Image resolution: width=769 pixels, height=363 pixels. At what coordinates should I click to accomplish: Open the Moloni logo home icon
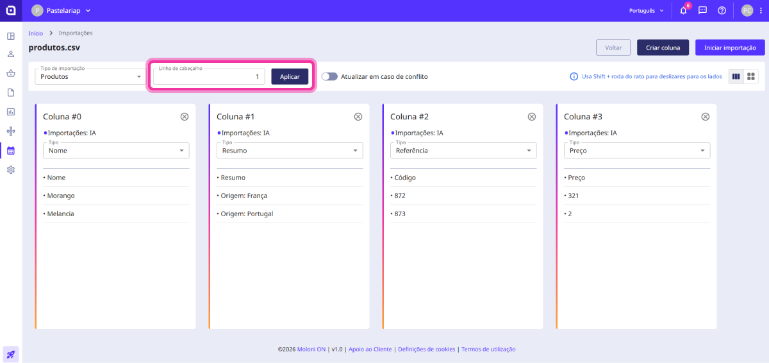11,10
